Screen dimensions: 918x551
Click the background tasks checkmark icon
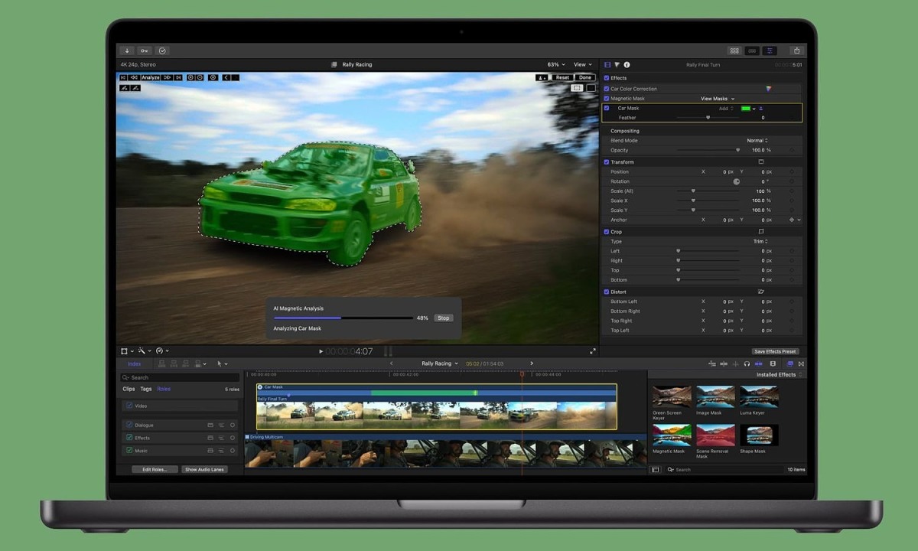pos(162,51)
